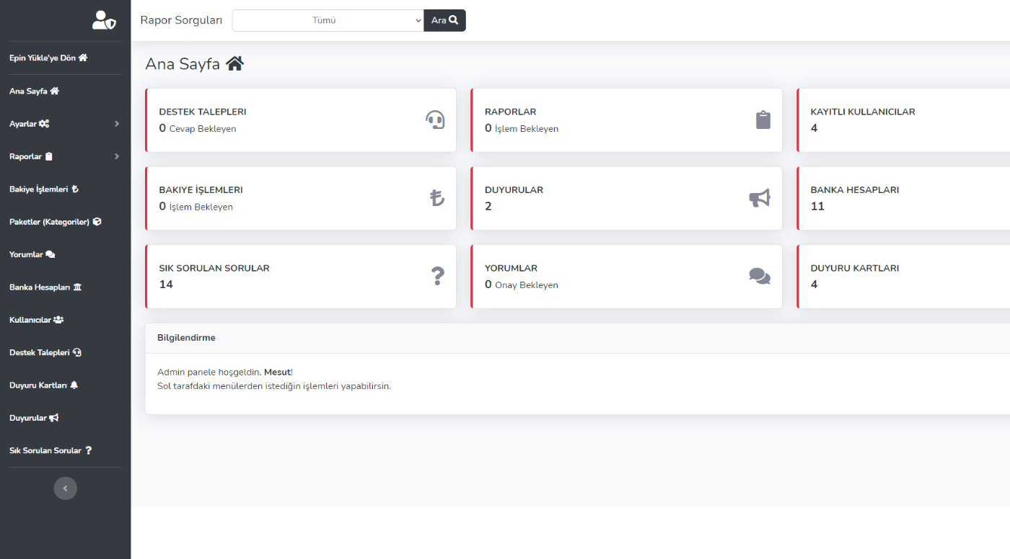Click the home icon beside Ana Sayfa heading

235,64
